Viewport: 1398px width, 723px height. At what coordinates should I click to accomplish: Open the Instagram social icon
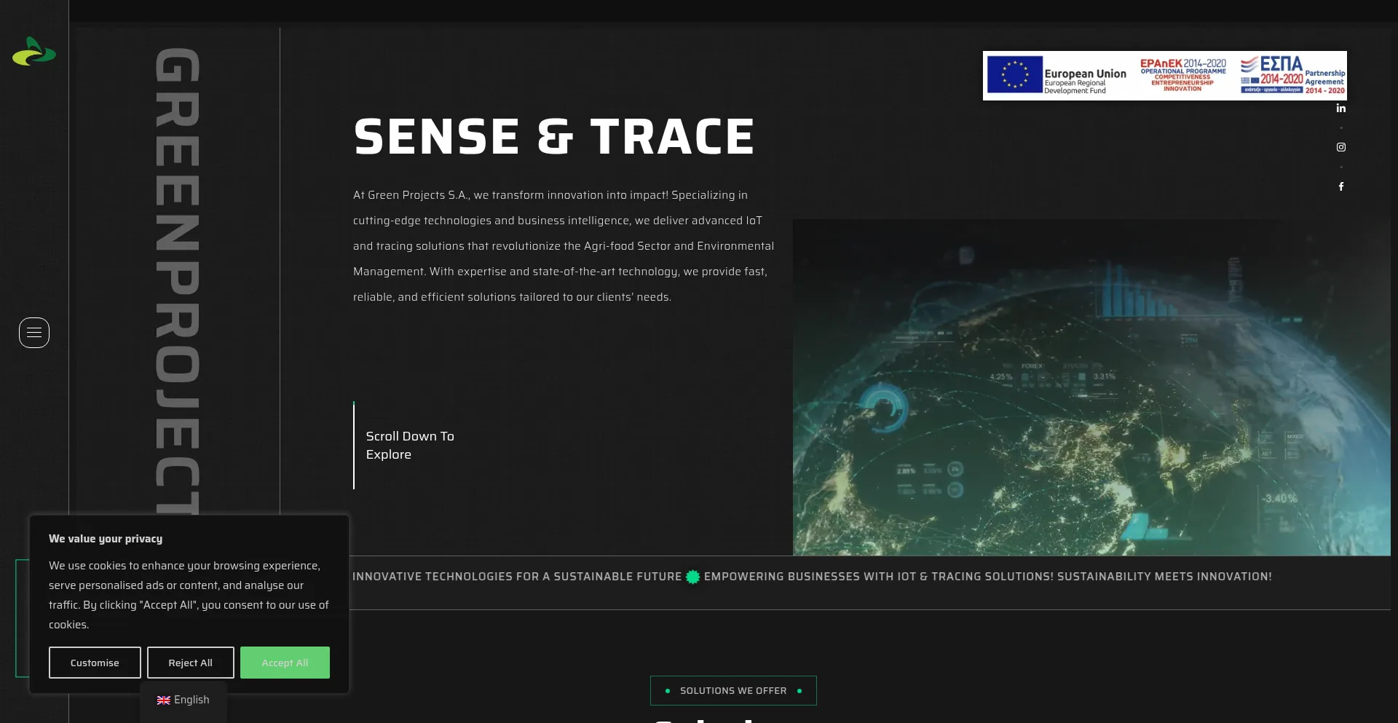pyautogui.click(x=1340, y=147)
